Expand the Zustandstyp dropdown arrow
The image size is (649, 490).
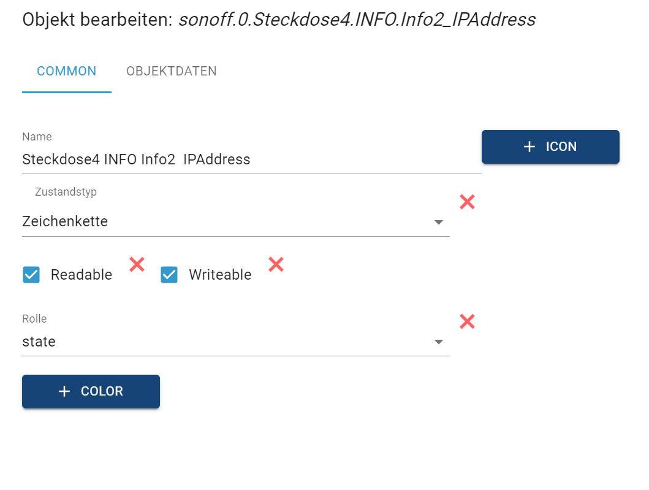438,222
